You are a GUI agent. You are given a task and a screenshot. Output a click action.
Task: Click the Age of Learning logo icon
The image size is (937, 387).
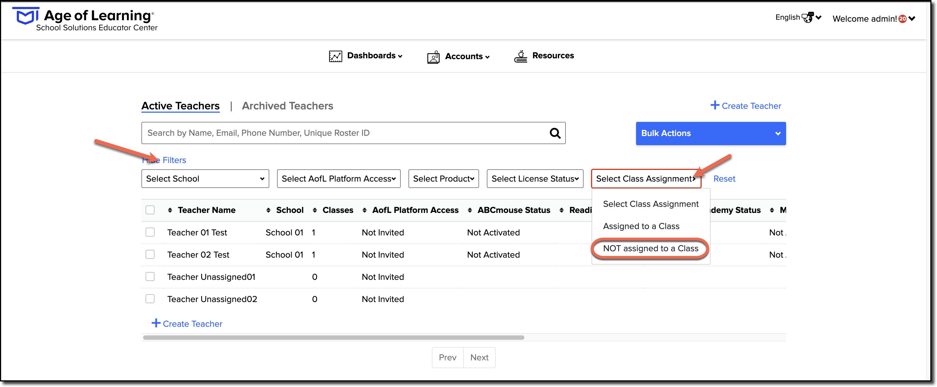click(26, 16)
